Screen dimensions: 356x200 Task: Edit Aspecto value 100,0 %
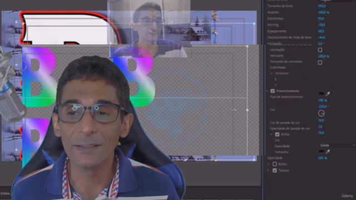point(324,12)
